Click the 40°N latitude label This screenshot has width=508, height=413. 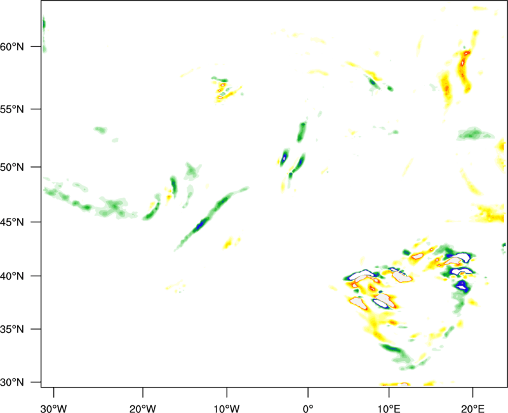pyautogui.click(x=12, y=276)
